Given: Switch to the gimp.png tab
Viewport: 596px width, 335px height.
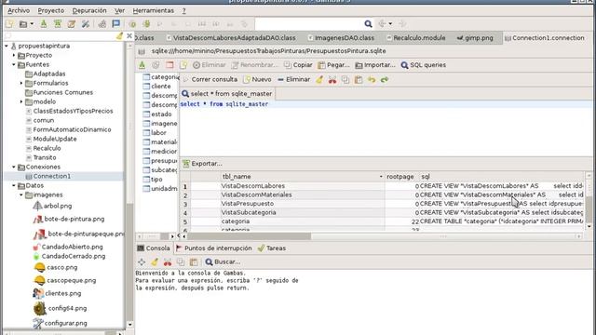Looking at the screenshot, I should [475, 38].
